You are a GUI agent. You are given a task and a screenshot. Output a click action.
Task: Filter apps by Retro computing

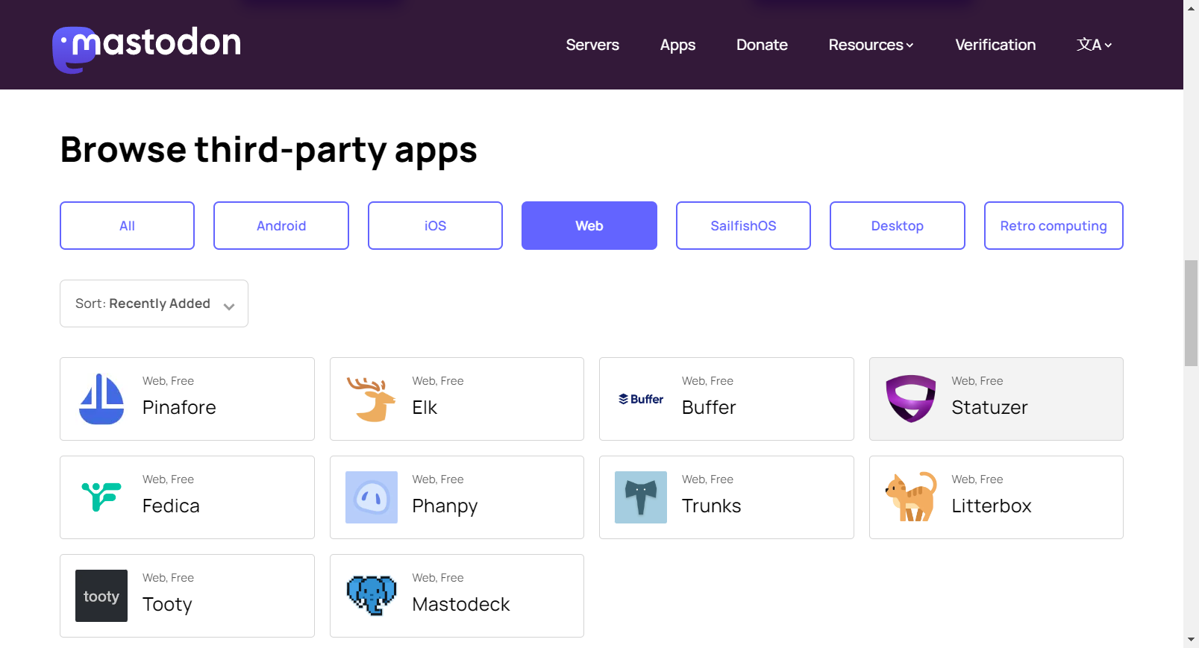[x=1054, y=225]
